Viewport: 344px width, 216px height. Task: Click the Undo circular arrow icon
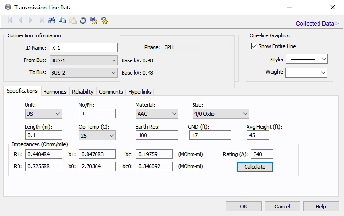point(83,20)
